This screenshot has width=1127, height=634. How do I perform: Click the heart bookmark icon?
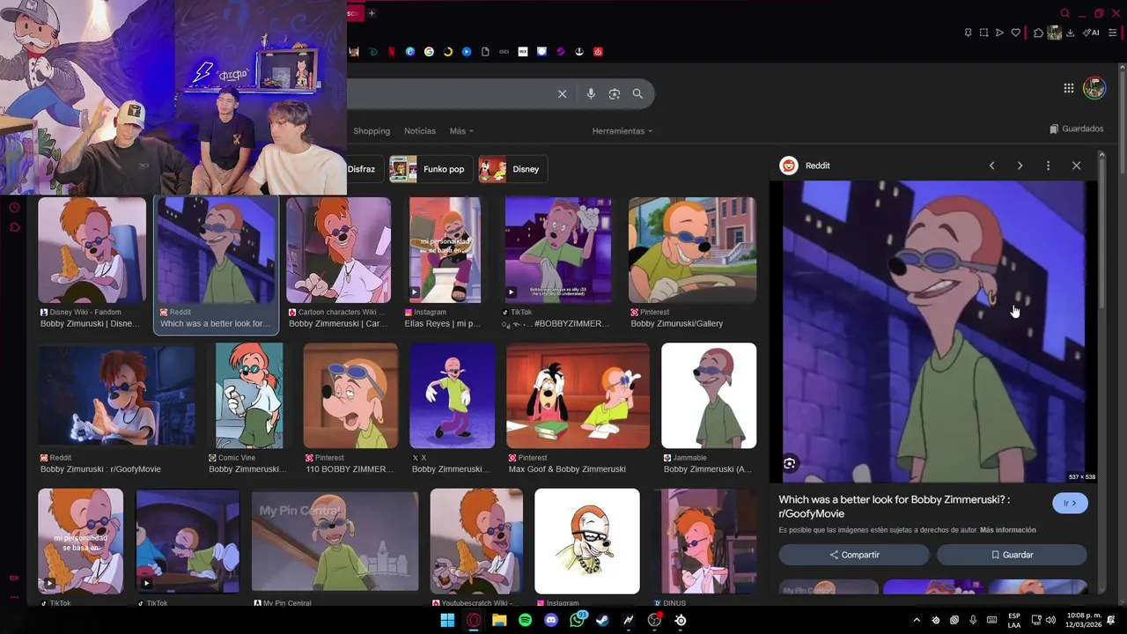click(x=1015, y=33)
